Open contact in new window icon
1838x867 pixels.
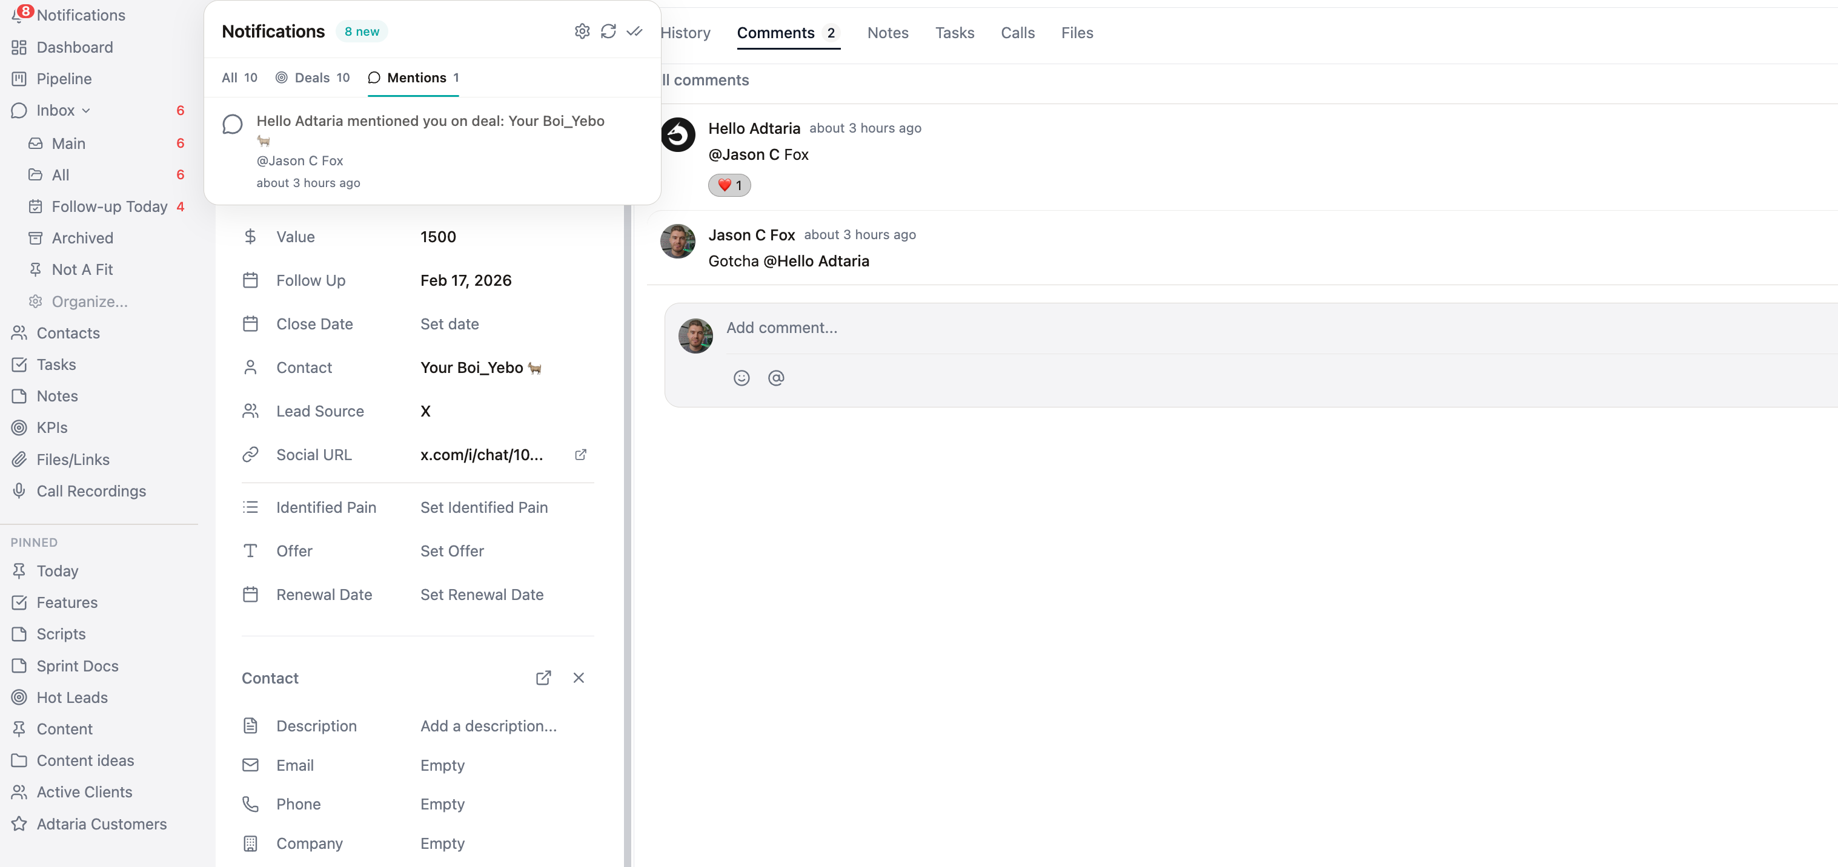coord(543,678)
